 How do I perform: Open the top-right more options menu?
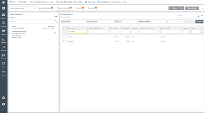(x=202, y=8)
